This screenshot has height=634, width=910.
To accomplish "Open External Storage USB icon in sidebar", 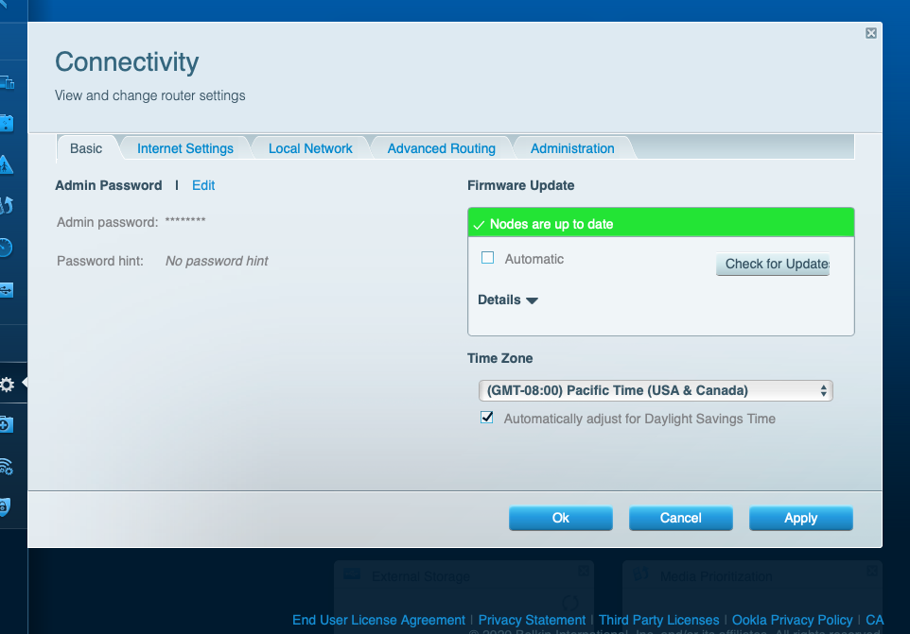I will [6, 289].
